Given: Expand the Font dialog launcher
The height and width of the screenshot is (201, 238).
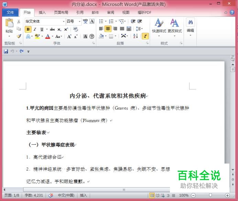Looking at the screenshot, I should (x=93, y=43).
